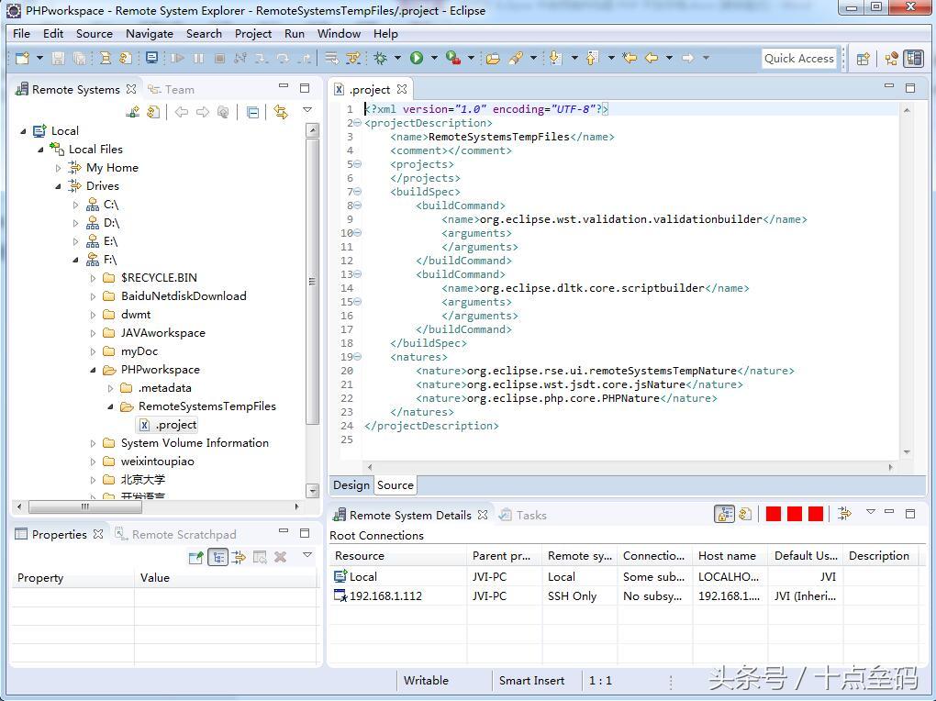Open the Remote Systems view menu arrow
The height and width of the screenshot is (701, 936).
307,112
